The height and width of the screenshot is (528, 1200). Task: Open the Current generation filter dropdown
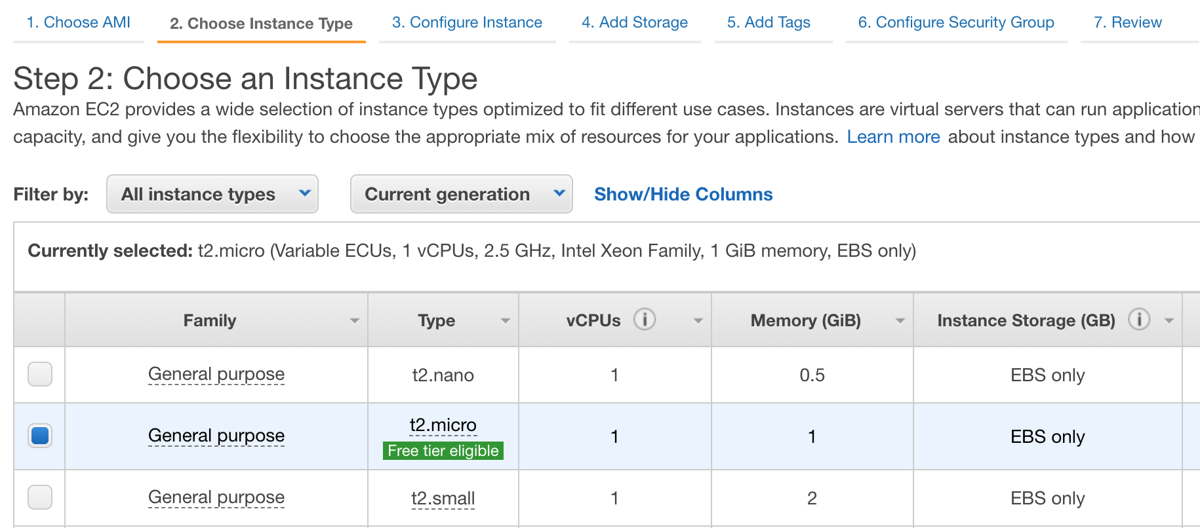click(462, 194)
